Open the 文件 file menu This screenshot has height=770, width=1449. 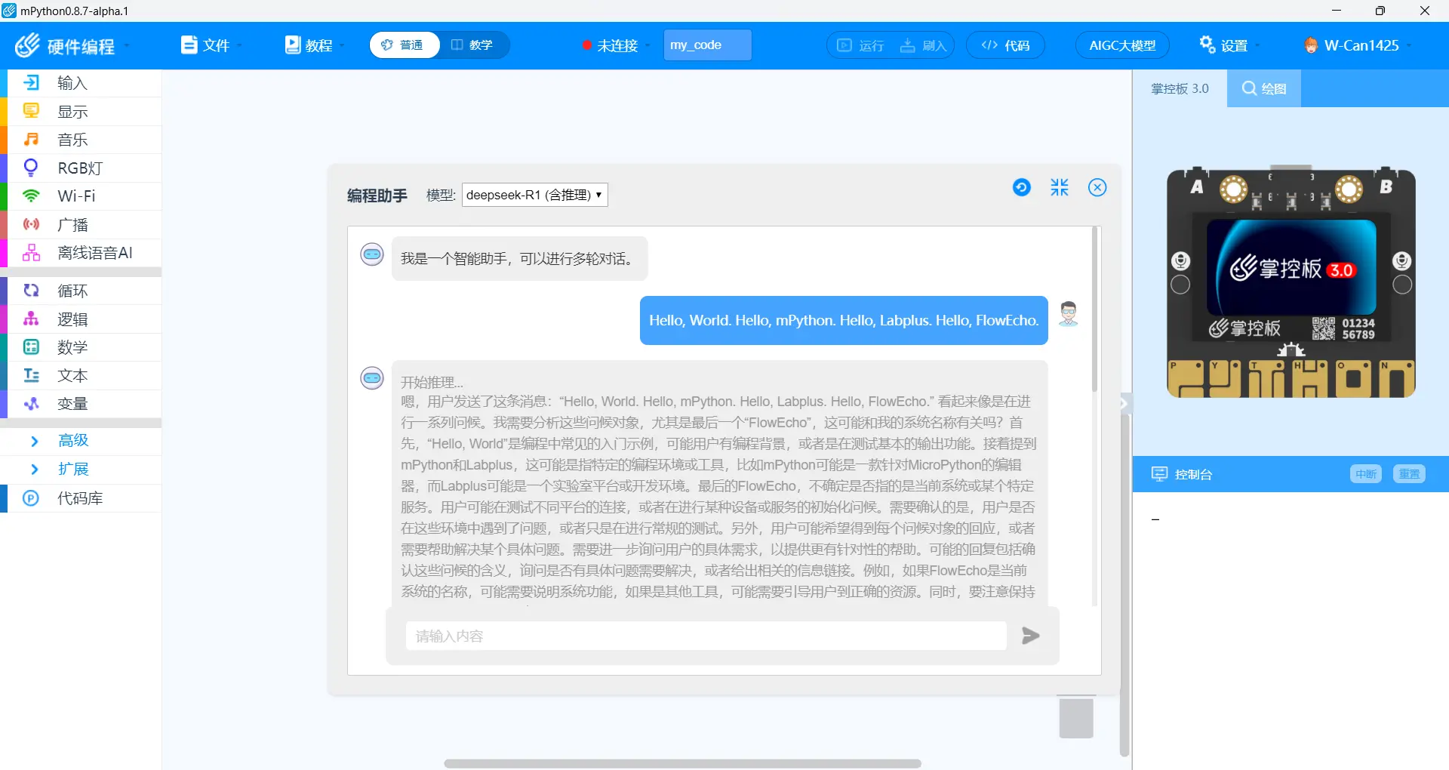pos(210,45)
